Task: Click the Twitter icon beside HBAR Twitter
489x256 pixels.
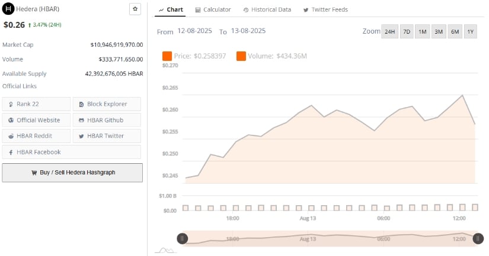Action: (x=81, y=136)
